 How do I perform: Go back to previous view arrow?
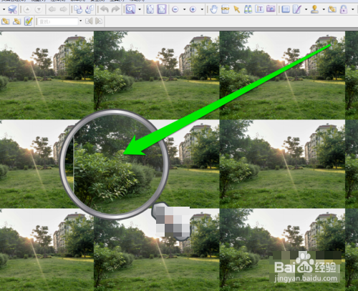[52, 9]
